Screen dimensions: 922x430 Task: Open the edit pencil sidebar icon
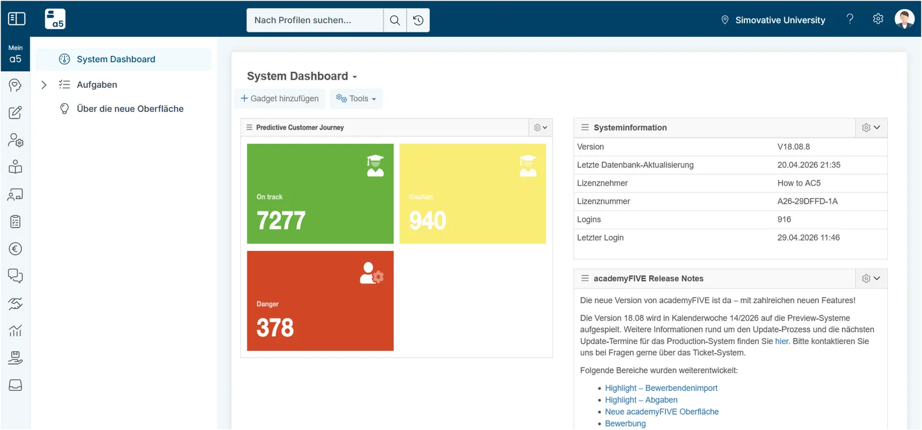click(15, 113)
